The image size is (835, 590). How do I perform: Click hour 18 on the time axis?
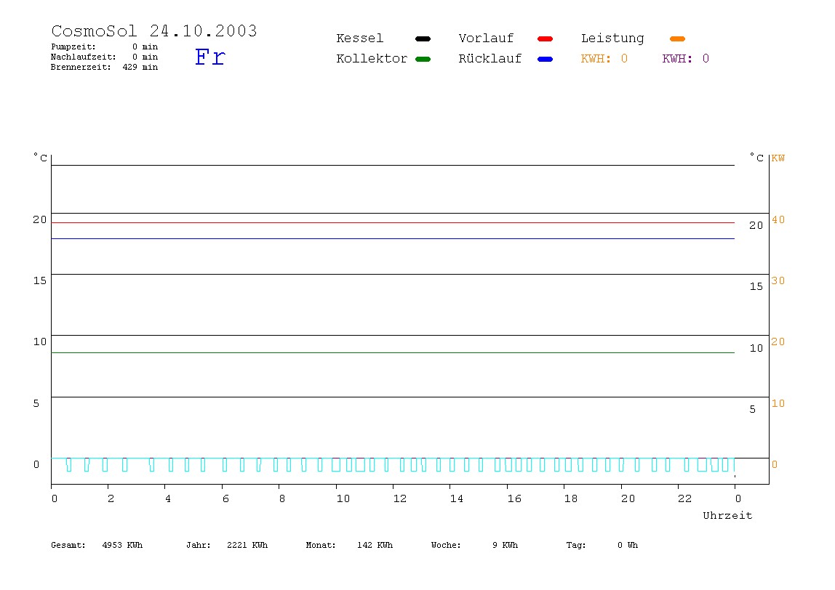click(x=571, y=498)
